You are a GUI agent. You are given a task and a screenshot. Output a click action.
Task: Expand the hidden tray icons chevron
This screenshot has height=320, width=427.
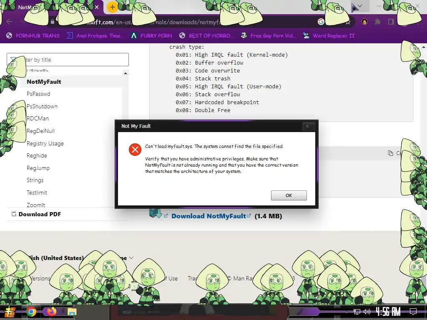click(x=347, y=312)
